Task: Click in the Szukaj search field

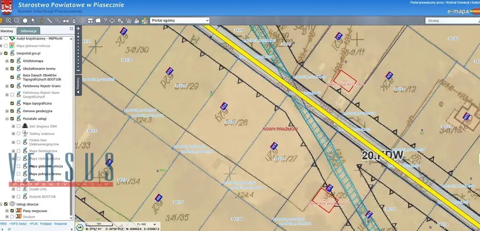Action: coord(450,21)
